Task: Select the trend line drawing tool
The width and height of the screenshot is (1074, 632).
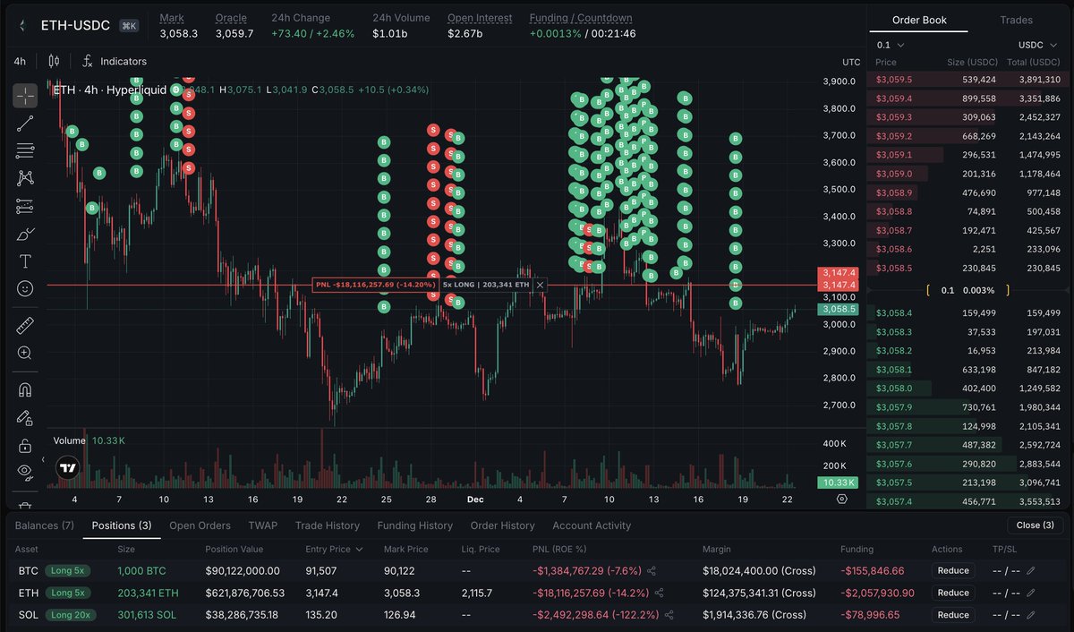Action: [x=25, y=123]
